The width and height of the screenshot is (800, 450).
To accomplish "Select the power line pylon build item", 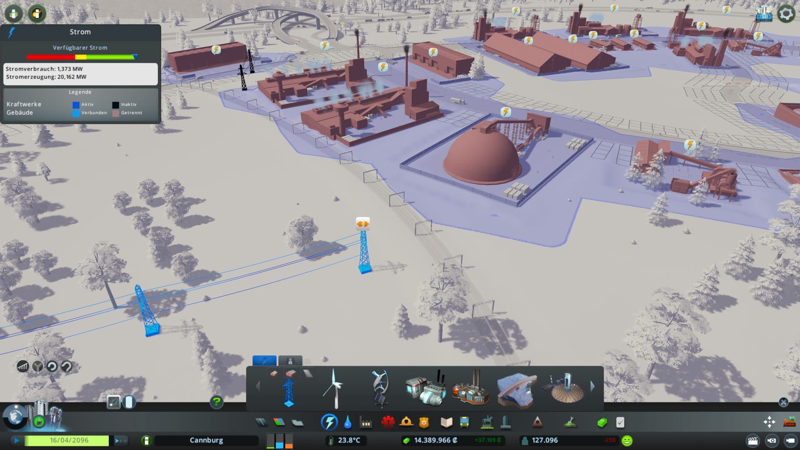I will [x=288, y=391].
